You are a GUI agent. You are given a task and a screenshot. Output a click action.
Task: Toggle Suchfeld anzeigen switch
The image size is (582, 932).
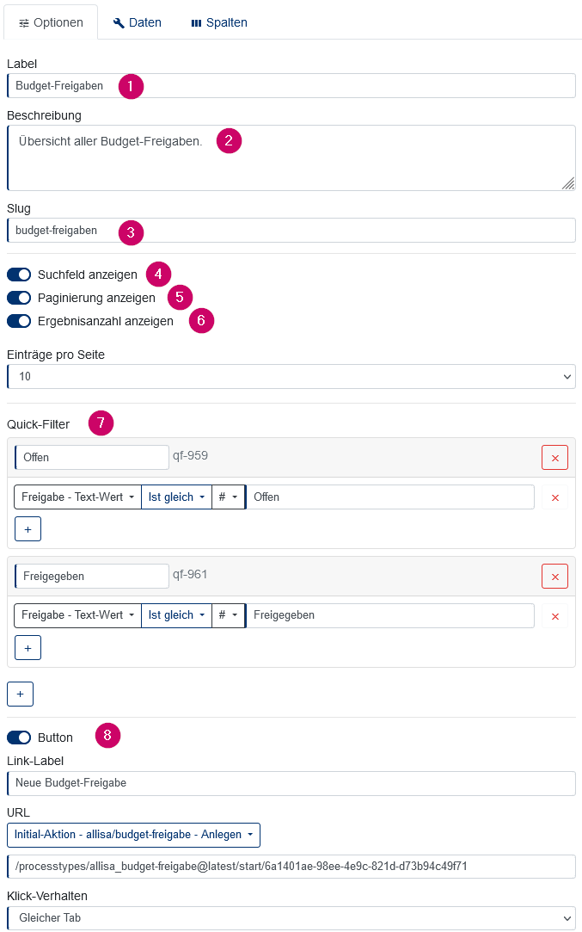[x=19, y=275]
